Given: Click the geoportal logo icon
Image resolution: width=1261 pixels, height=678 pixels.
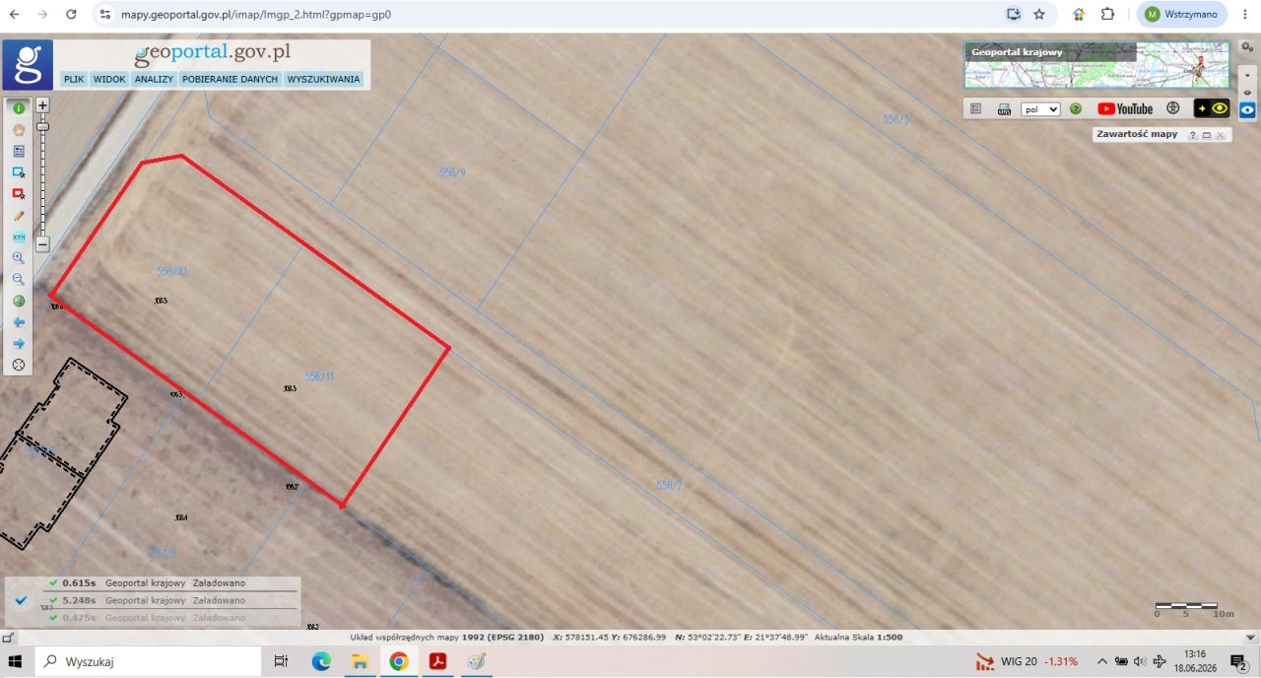Looking at the screenshot, I should (28, 65).
